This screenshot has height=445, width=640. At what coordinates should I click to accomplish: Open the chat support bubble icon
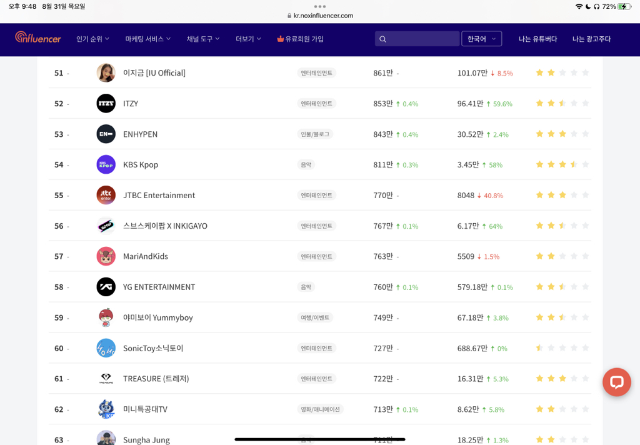(616, 382)
